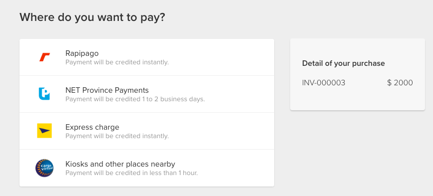Click the red Rapipago logo icon
433x196 pixels.
[44, 57]
